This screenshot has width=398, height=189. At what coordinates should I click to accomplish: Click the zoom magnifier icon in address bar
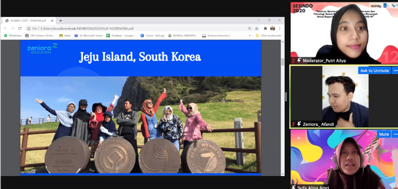pyautogui.click(x=250, y=28)
